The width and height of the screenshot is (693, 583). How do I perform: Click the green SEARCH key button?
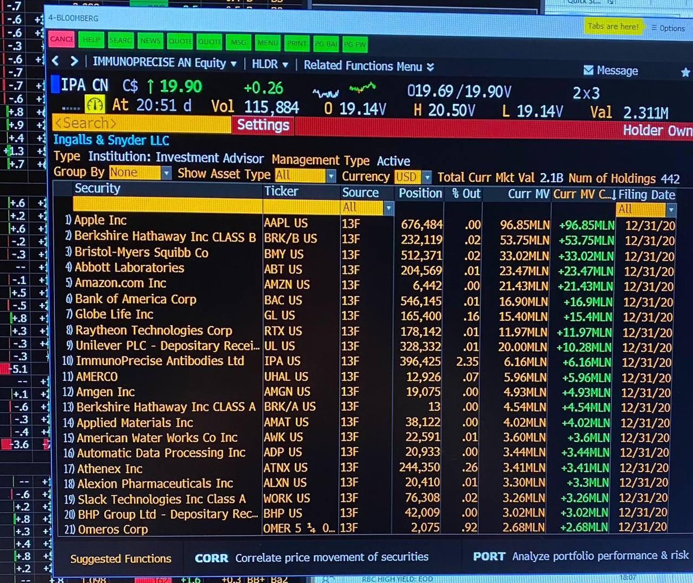pyautogui.click(x=121, y=40)
